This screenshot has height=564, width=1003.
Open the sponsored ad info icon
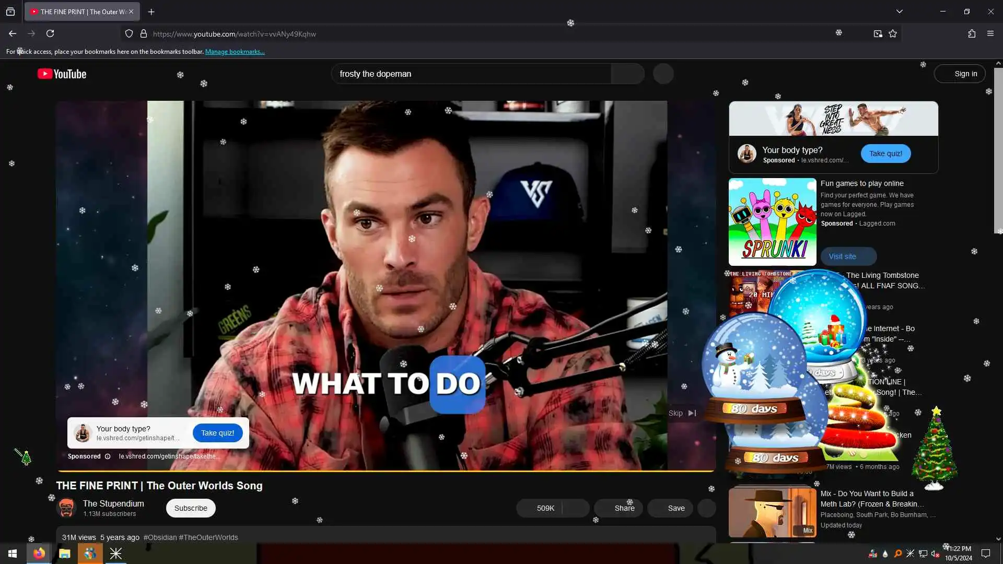pos(108,456)
